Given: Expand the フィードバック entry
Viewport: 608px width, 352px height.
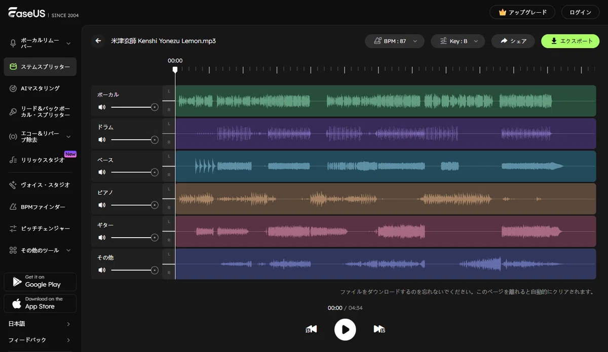Looking at the screenshot, I should coord(40,340).
